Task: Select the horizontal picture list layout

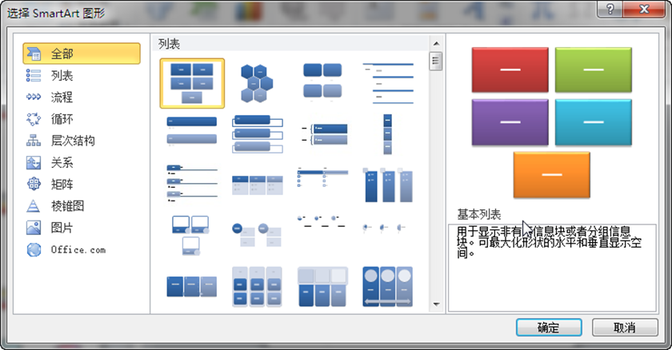Action: 322,287
